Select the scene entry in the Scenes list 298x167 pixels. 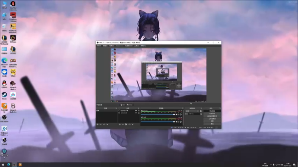[x=107, y=110]
